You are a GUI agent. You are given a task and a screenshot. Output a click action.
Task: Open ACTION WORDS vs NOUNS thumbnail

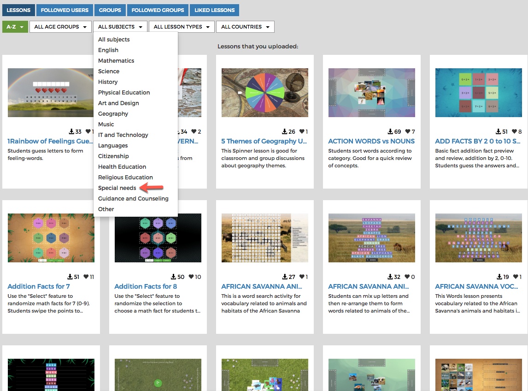coord(371,93)
